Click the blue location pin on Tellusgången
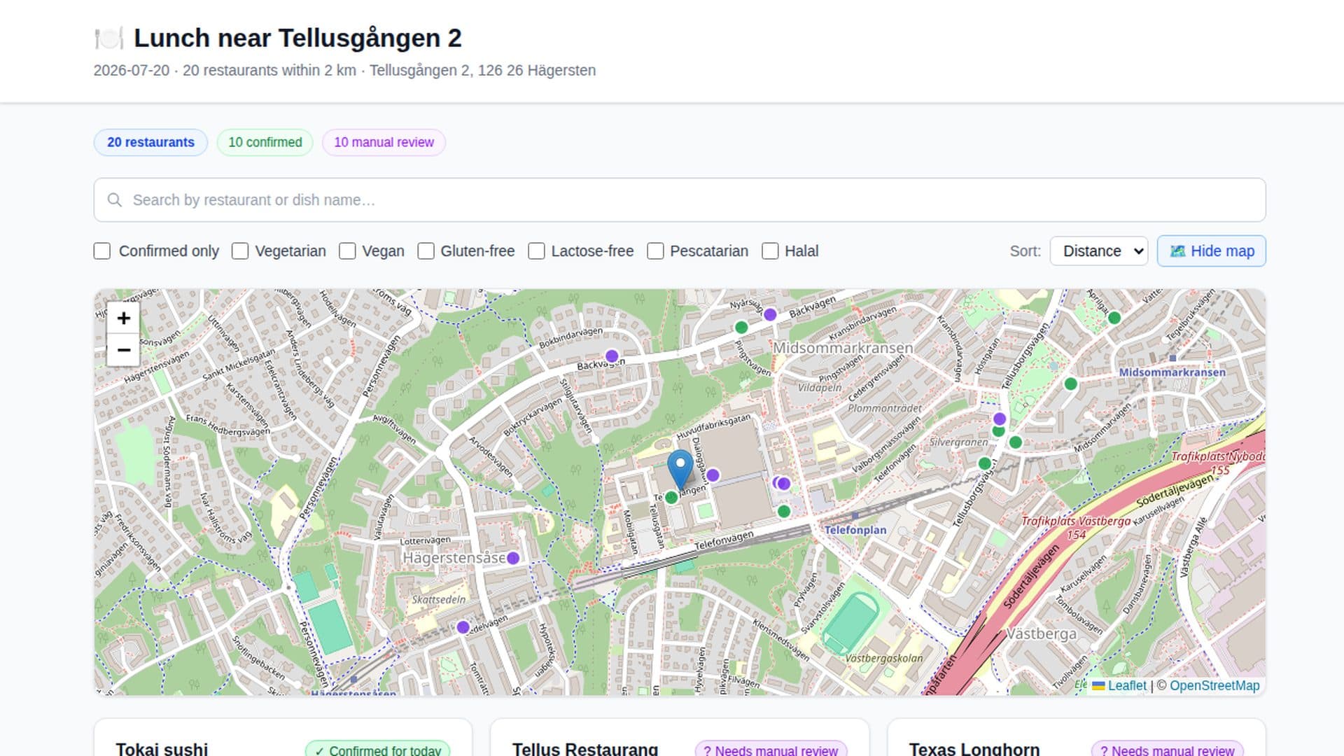The height and width of the screenshot is (756, 1344). coord(680,470)
